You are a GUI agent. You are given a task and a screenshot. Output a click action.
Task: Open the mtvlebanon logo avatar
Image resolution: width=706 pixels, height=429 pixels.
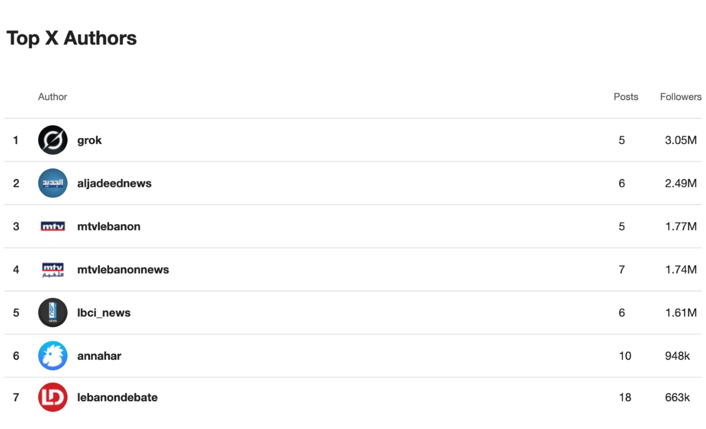point(53,227)
